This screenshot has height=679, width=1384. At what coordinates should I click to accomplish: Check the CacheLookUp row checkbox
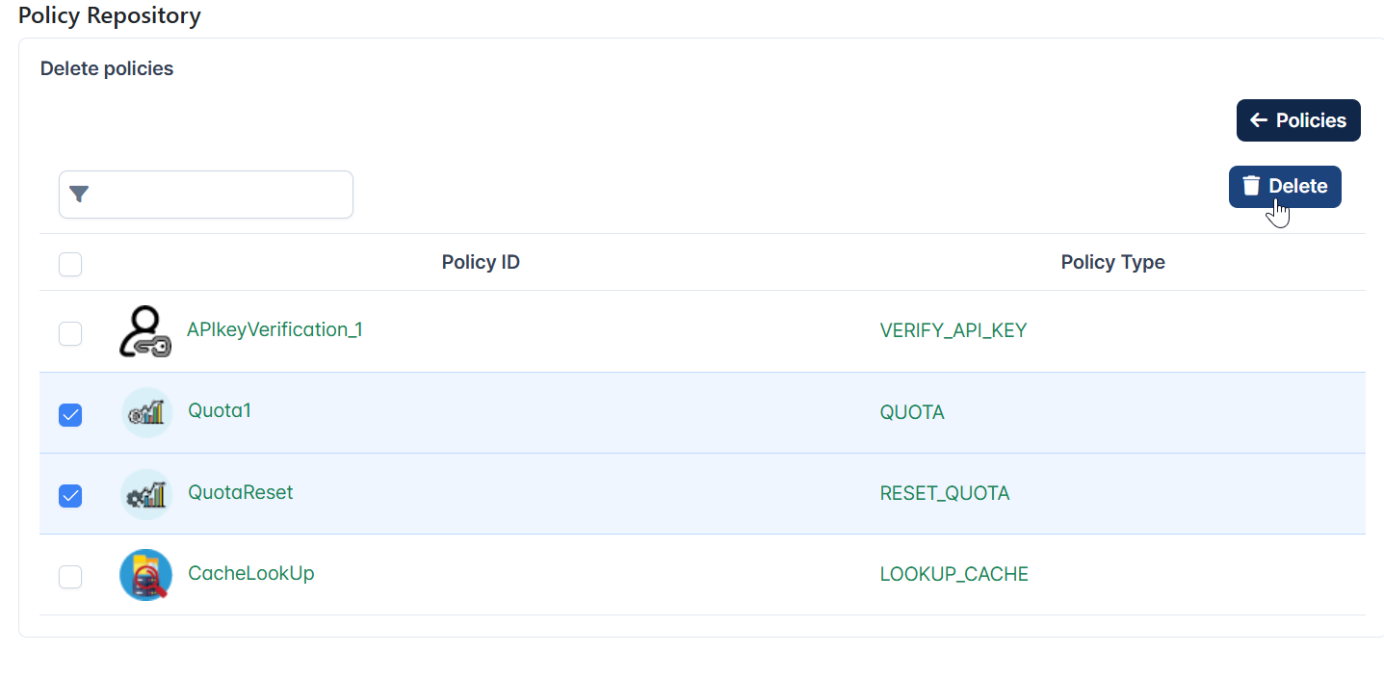coord(70,576)
